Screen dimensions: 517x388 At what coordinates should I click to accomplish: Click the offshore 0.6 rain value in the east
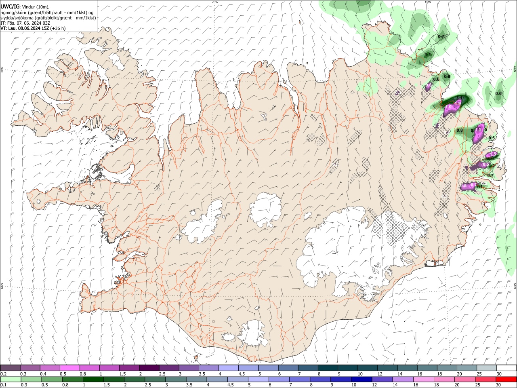click(498, 93)
